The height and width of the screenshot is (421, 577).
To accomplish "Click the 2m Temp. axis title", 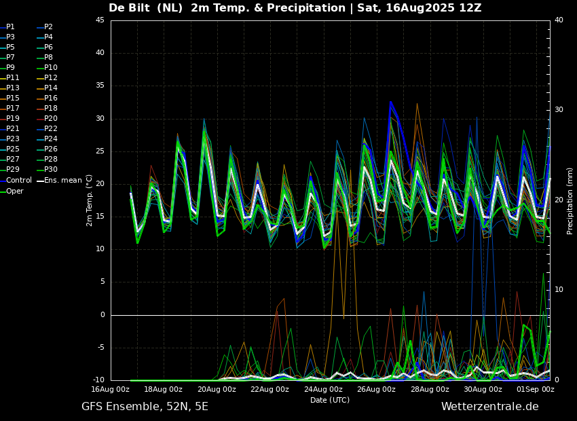I will click(90, 200).
